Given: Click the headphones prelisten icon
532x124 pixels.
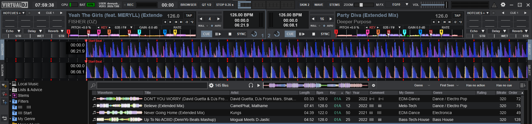Looking at the screenshot, I should pos(251,85).
